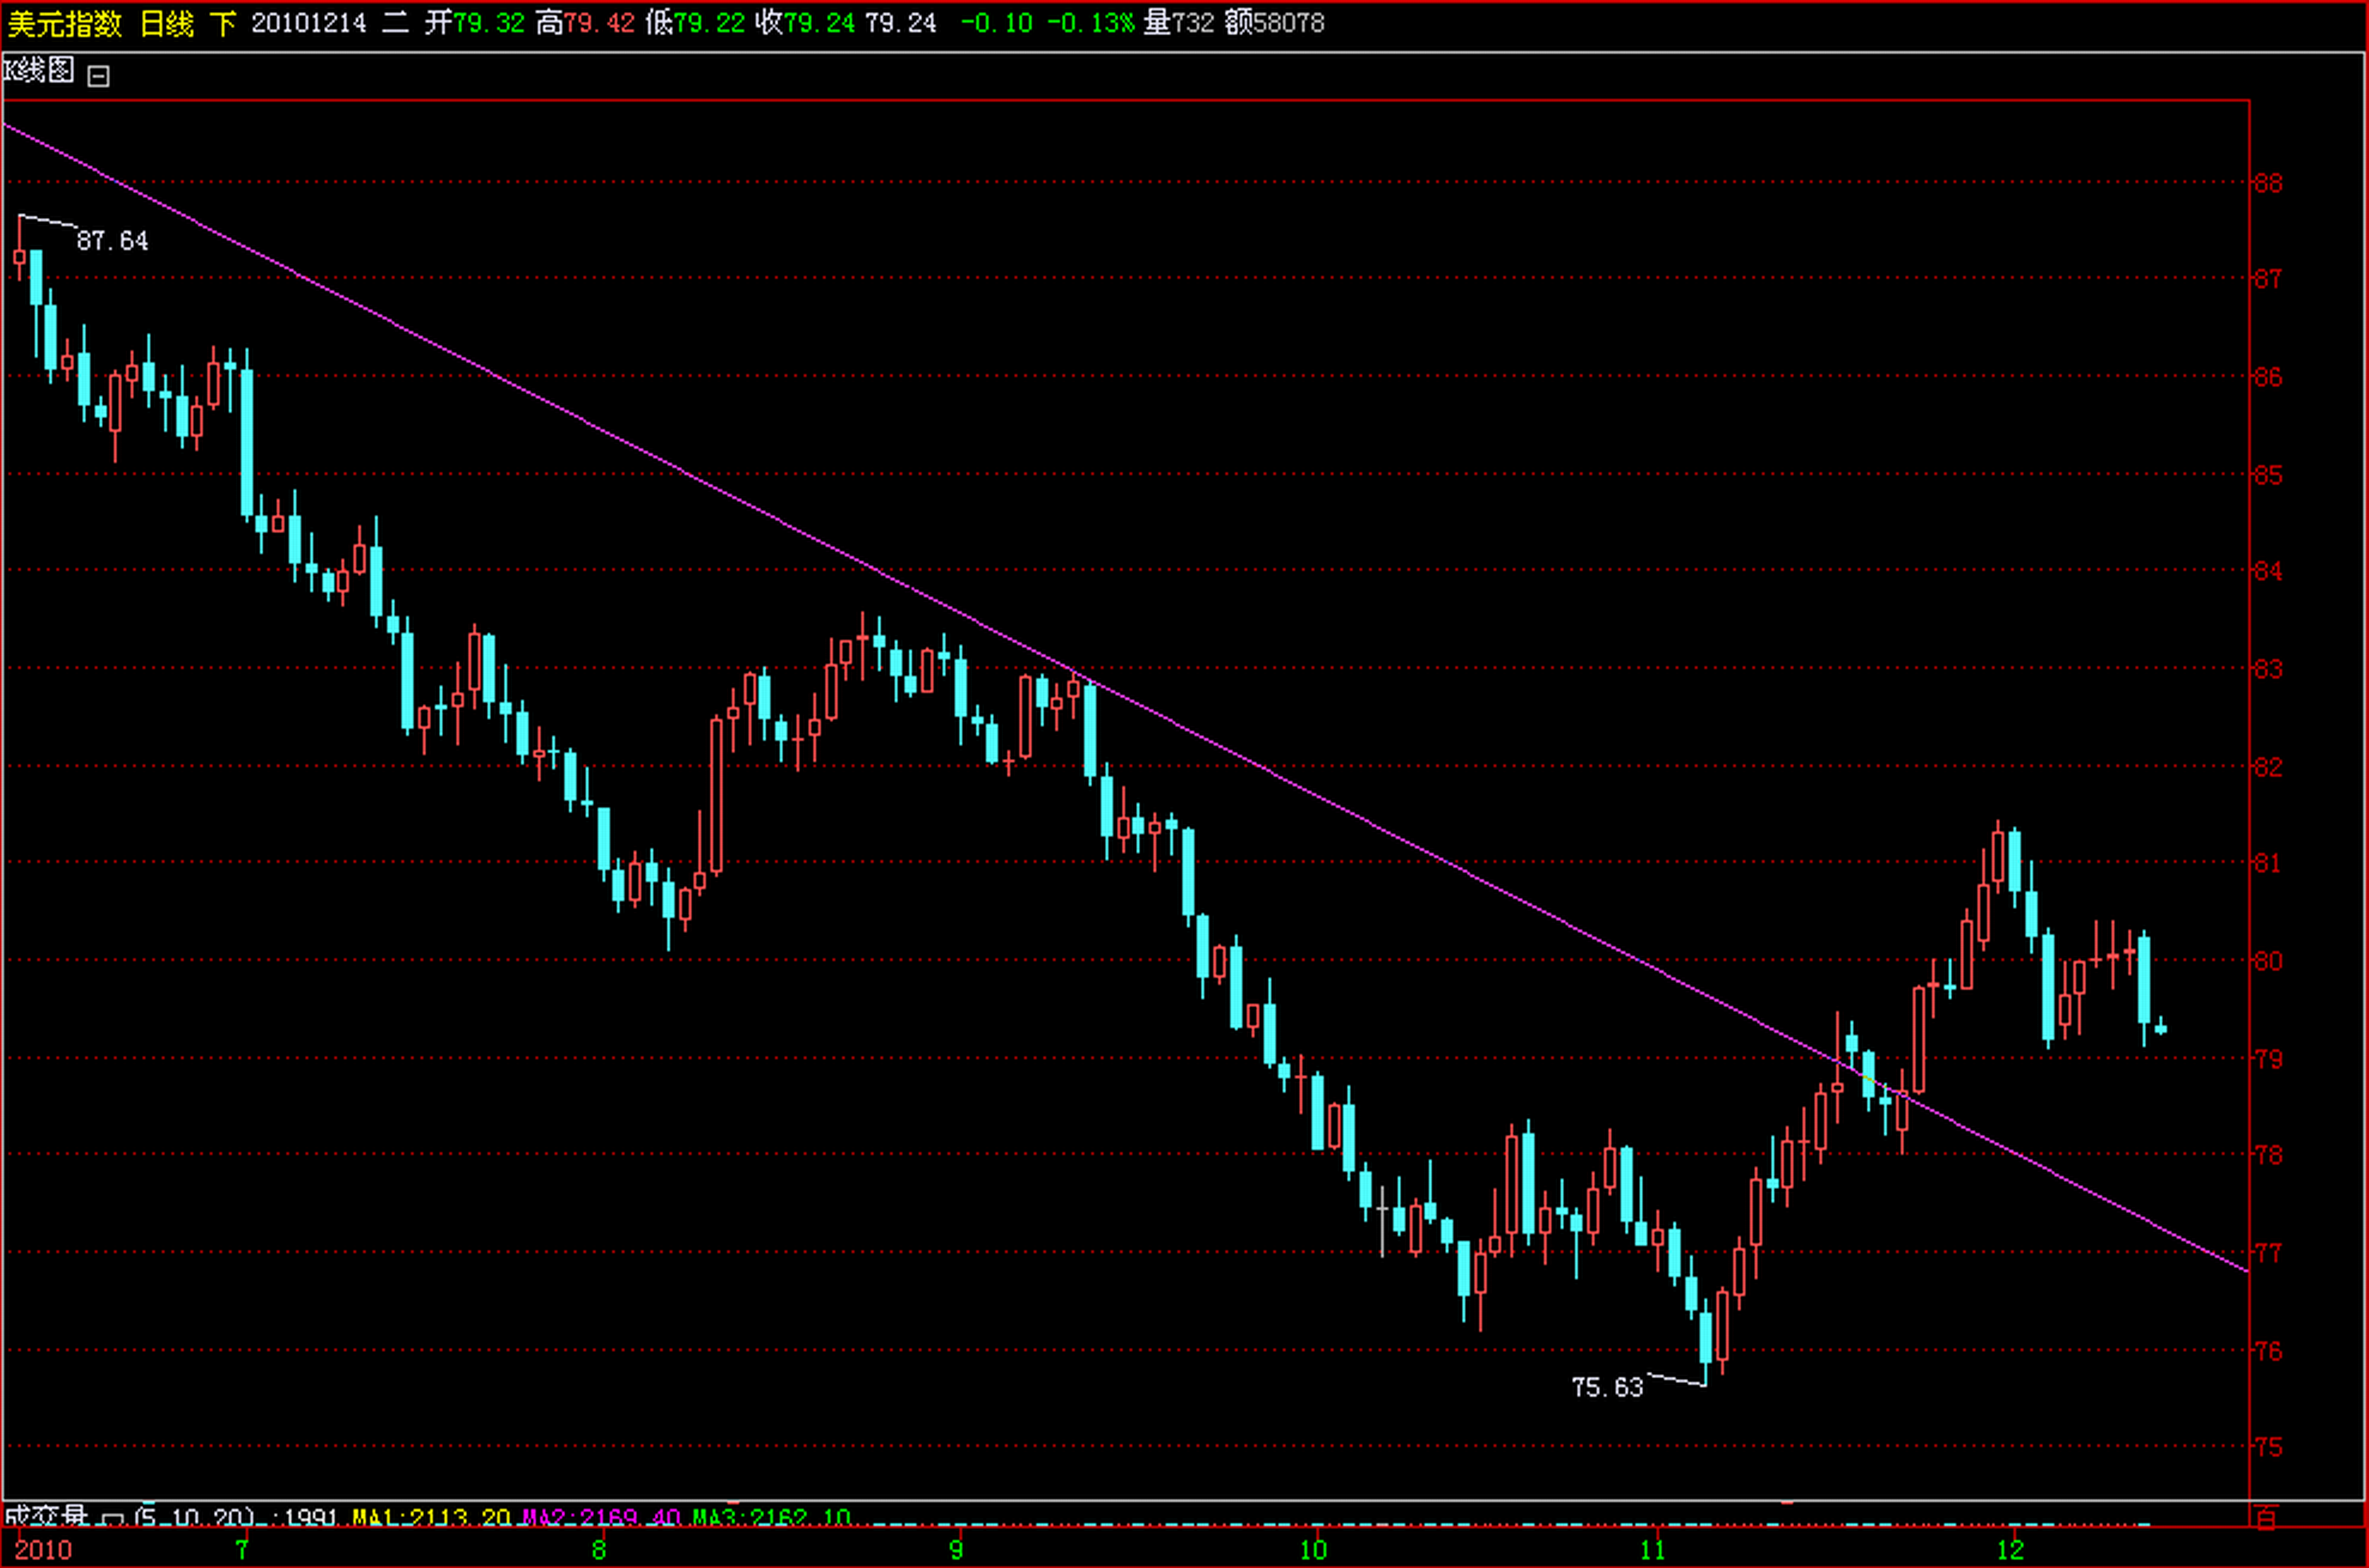The width and height of the screenshot is (2369, 1568).
Task: Click the 88 price axis label
Action: (x=2268, y=183)
